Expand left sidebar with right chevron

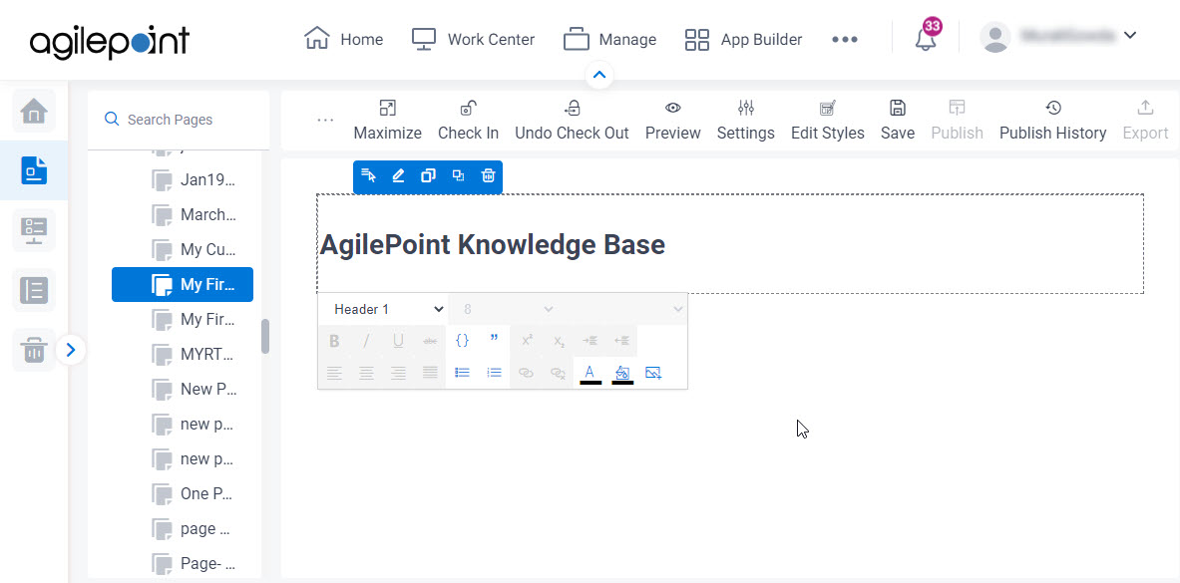tap(71, 350)
